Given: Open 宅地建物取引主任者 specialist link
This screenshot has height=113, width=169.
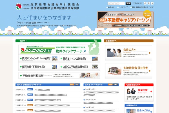Looking at the screenshot, I should pos(135,68).
